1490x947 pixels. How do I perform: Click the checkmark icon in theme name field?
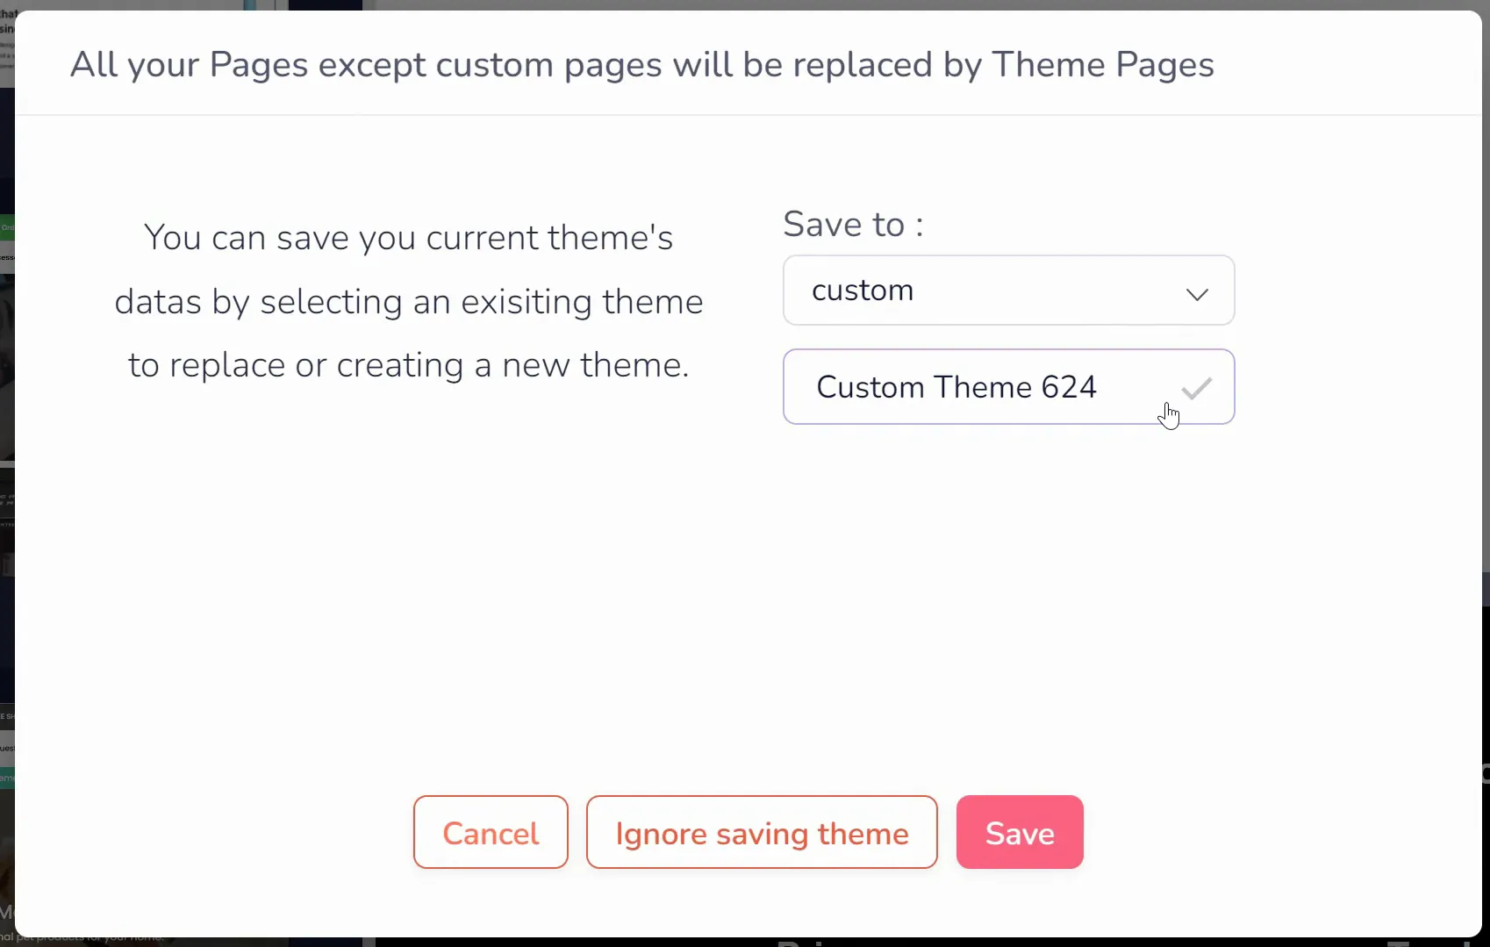(1196, 388)
